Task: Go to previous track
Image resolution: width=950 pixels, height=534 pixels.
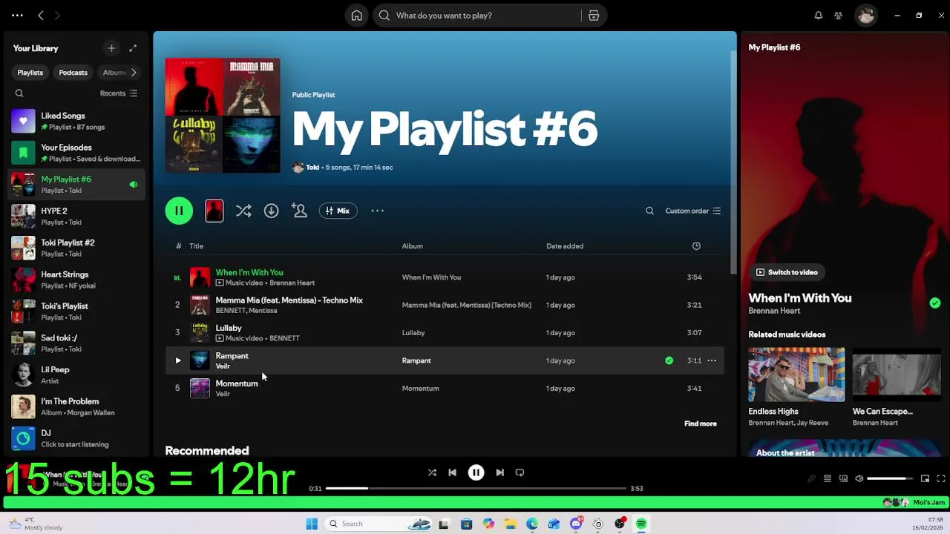Action: pos(452,472)
